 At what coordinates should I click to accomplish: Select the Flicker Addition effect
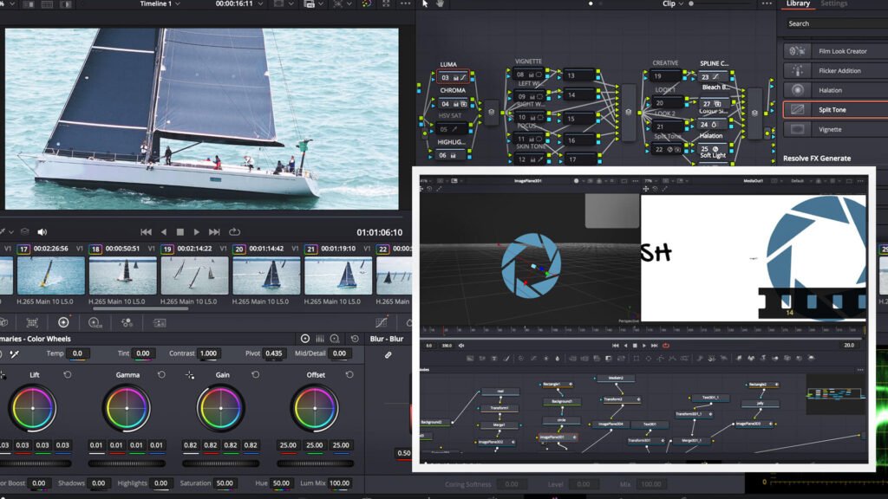[x=836, y=71]
